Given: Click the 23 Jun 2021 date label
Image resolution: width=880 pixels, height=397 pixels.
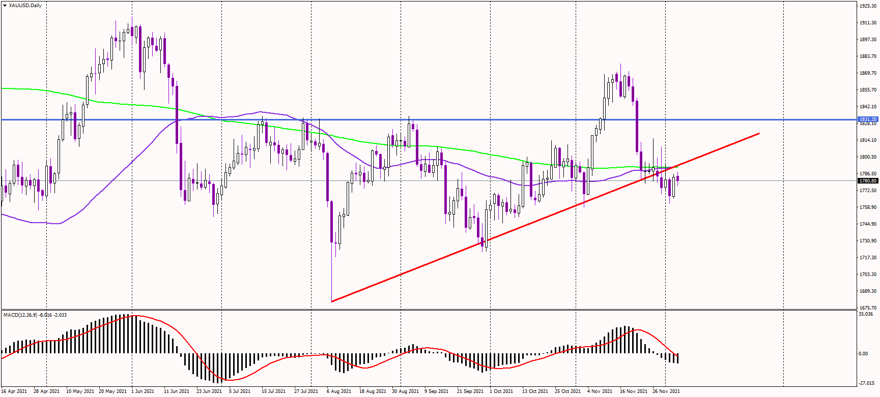Looking at the screenshot, I should point(209,391).
